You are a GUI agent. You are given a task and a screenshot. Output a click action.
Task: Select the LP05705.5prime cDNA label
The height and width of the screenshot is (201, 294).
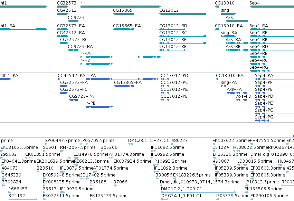click(x=97, y=141)
